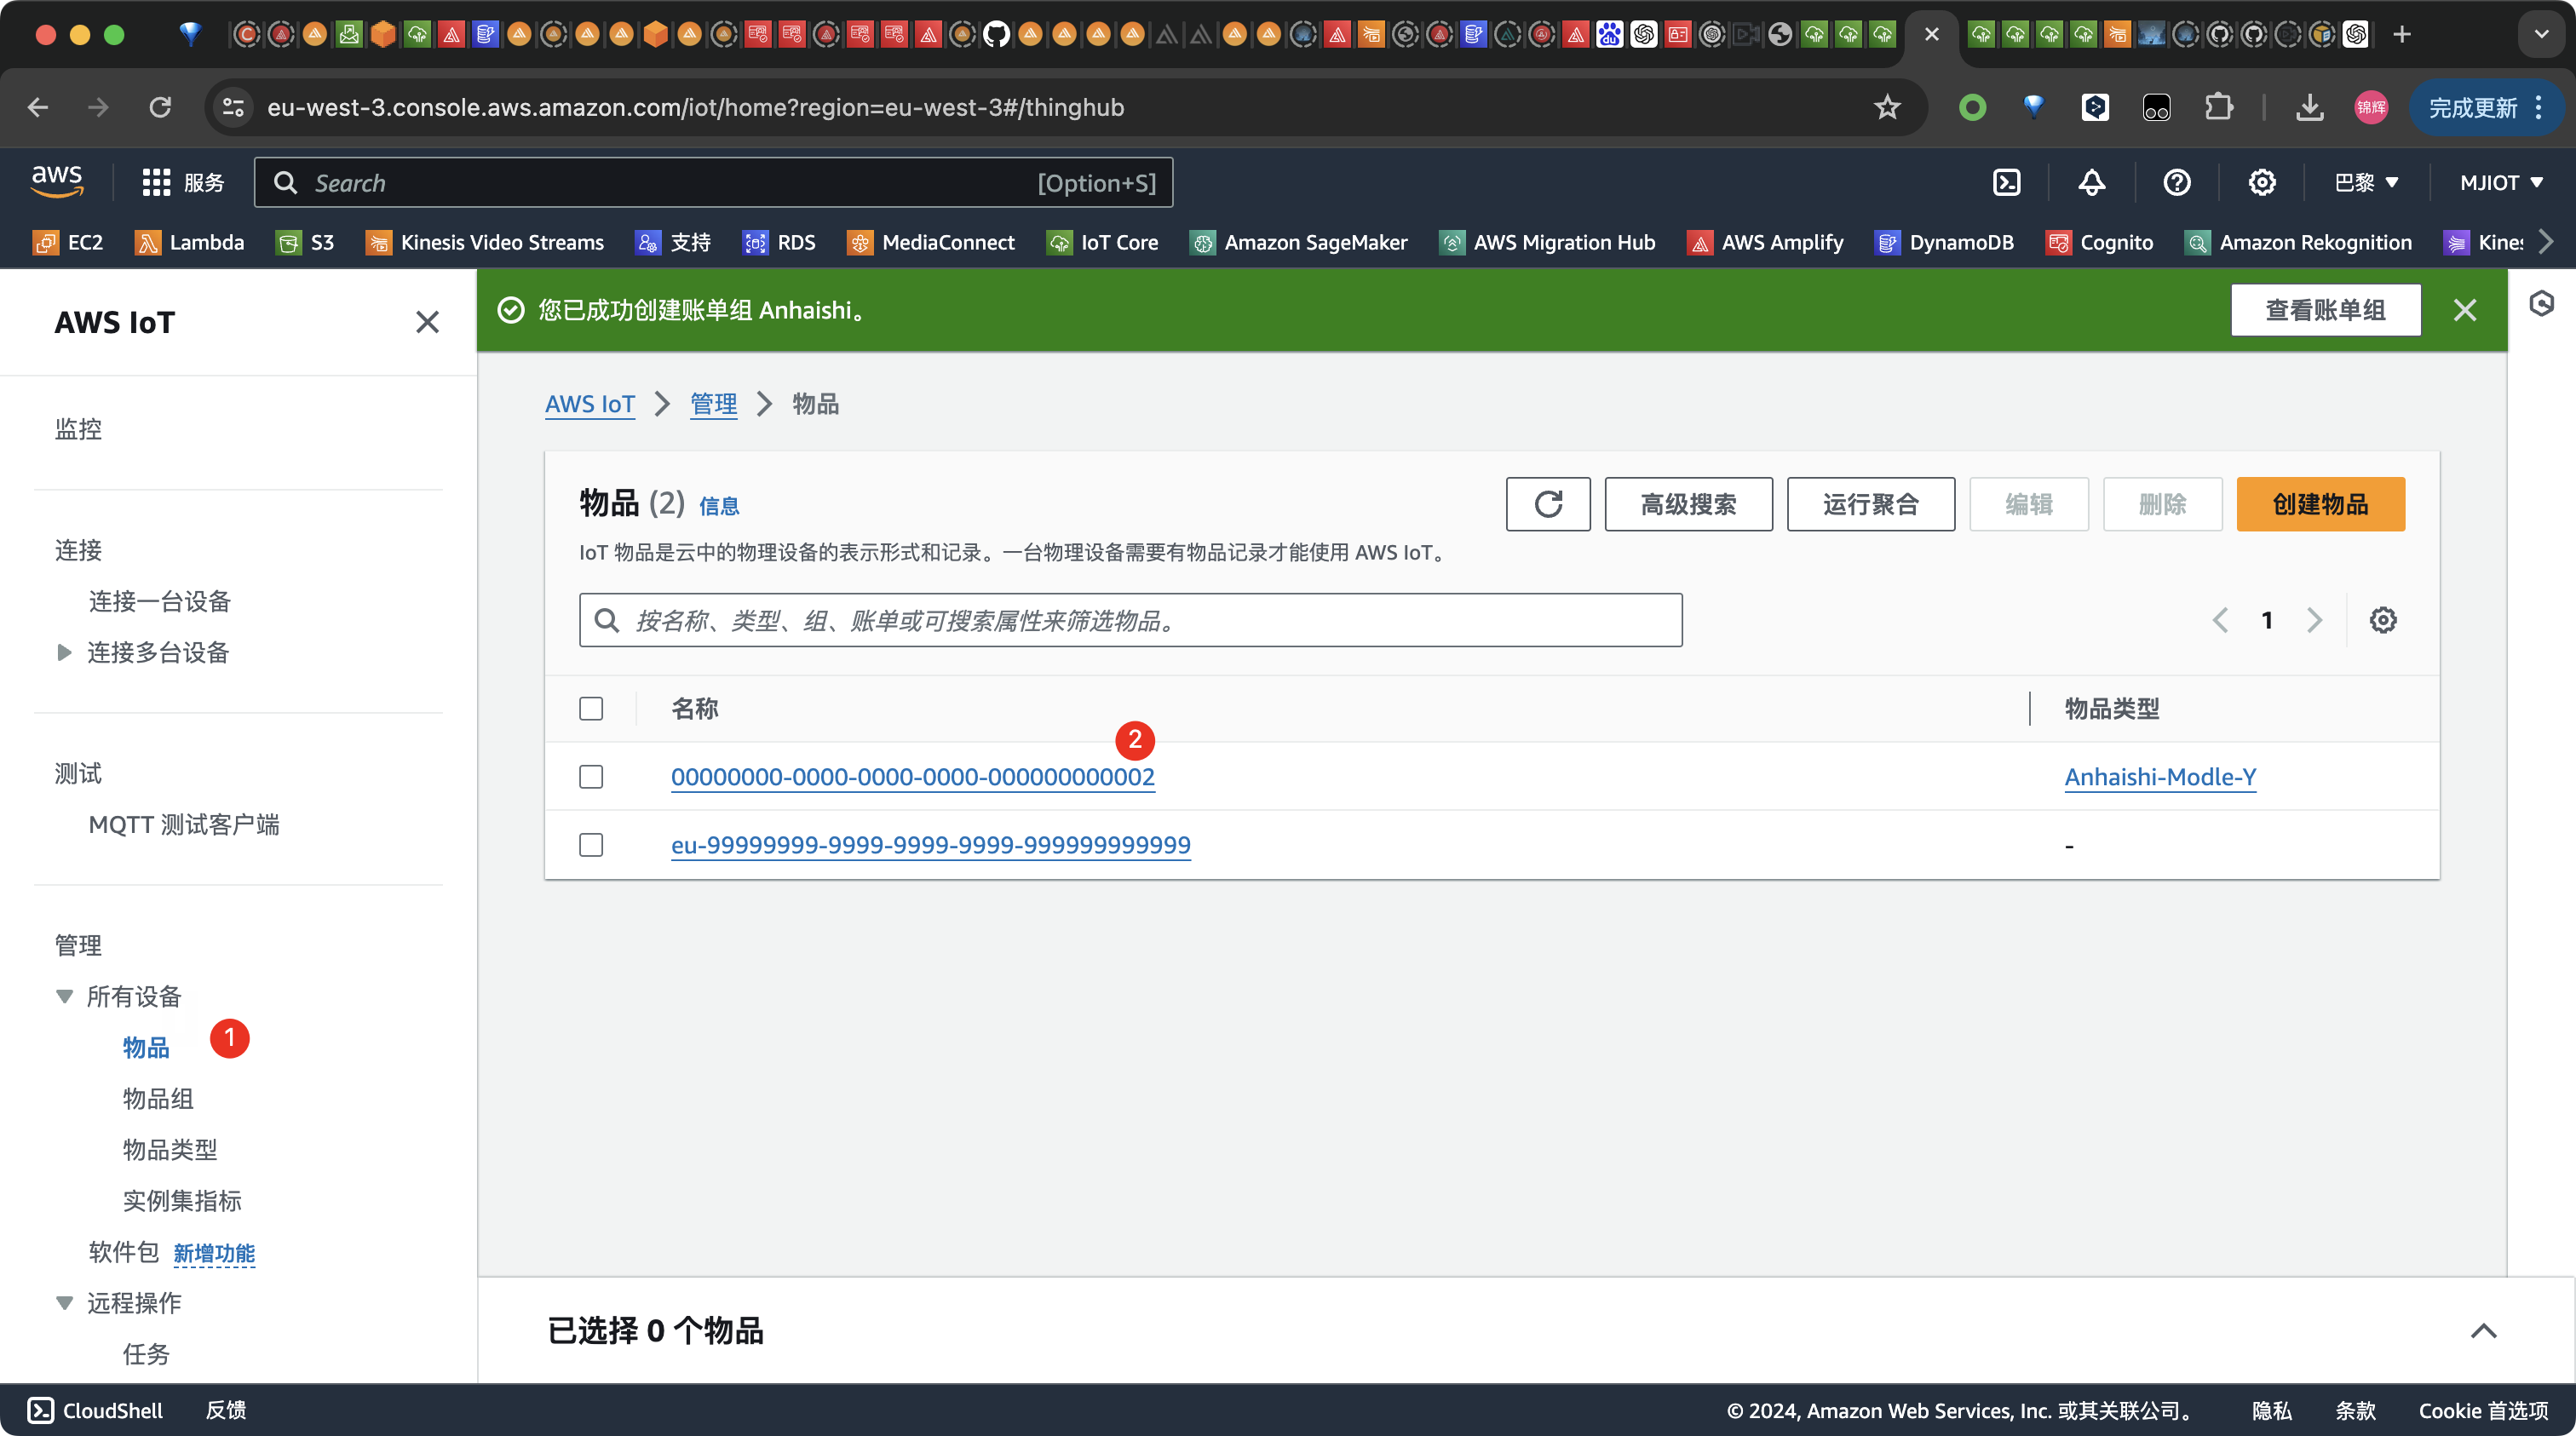2576x1436 pixels.
Task: Open thing 00000000-0000-0000-0000-000000000002
Action: point(913,776)
